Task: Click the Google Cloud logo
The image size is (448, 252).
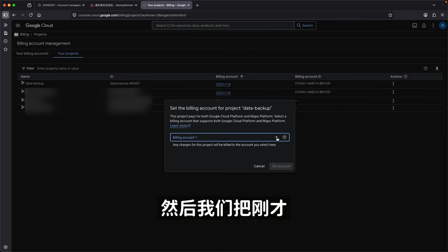Action: (39, 26)
